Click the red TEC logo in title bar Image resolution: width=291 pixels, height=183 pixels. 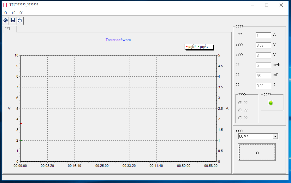(5, 5)
